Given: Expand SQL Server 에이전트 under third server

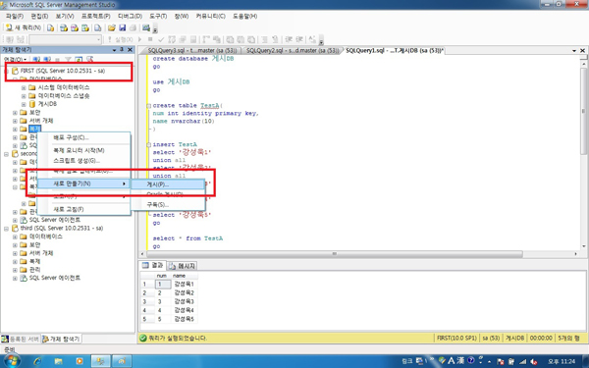Looking at the screenshot, I should coord(15,279).
